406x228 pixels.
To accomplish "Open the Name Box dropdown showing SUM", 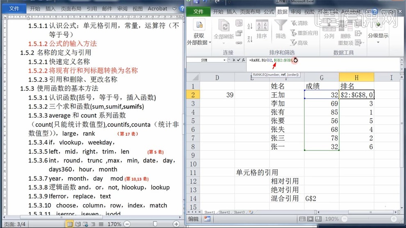I will coord(224,60).
